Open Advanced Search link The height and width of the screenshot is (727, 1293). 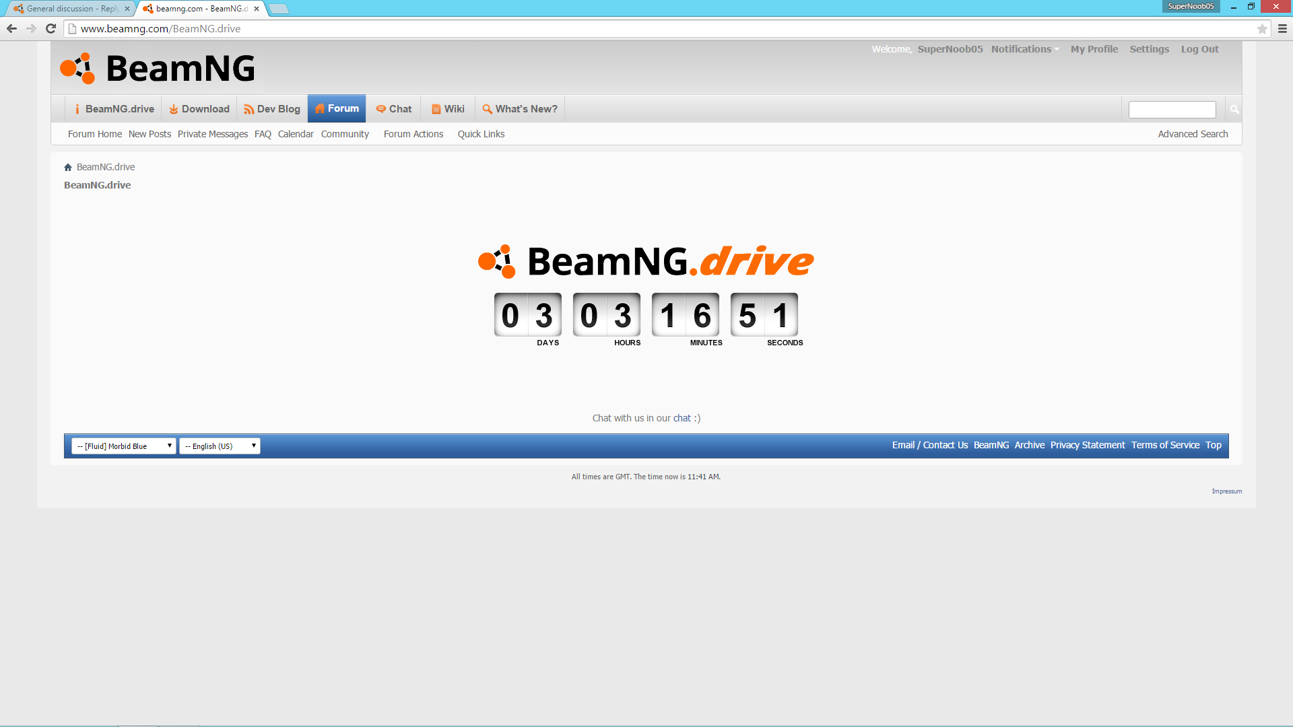(x=1193, y=134)
